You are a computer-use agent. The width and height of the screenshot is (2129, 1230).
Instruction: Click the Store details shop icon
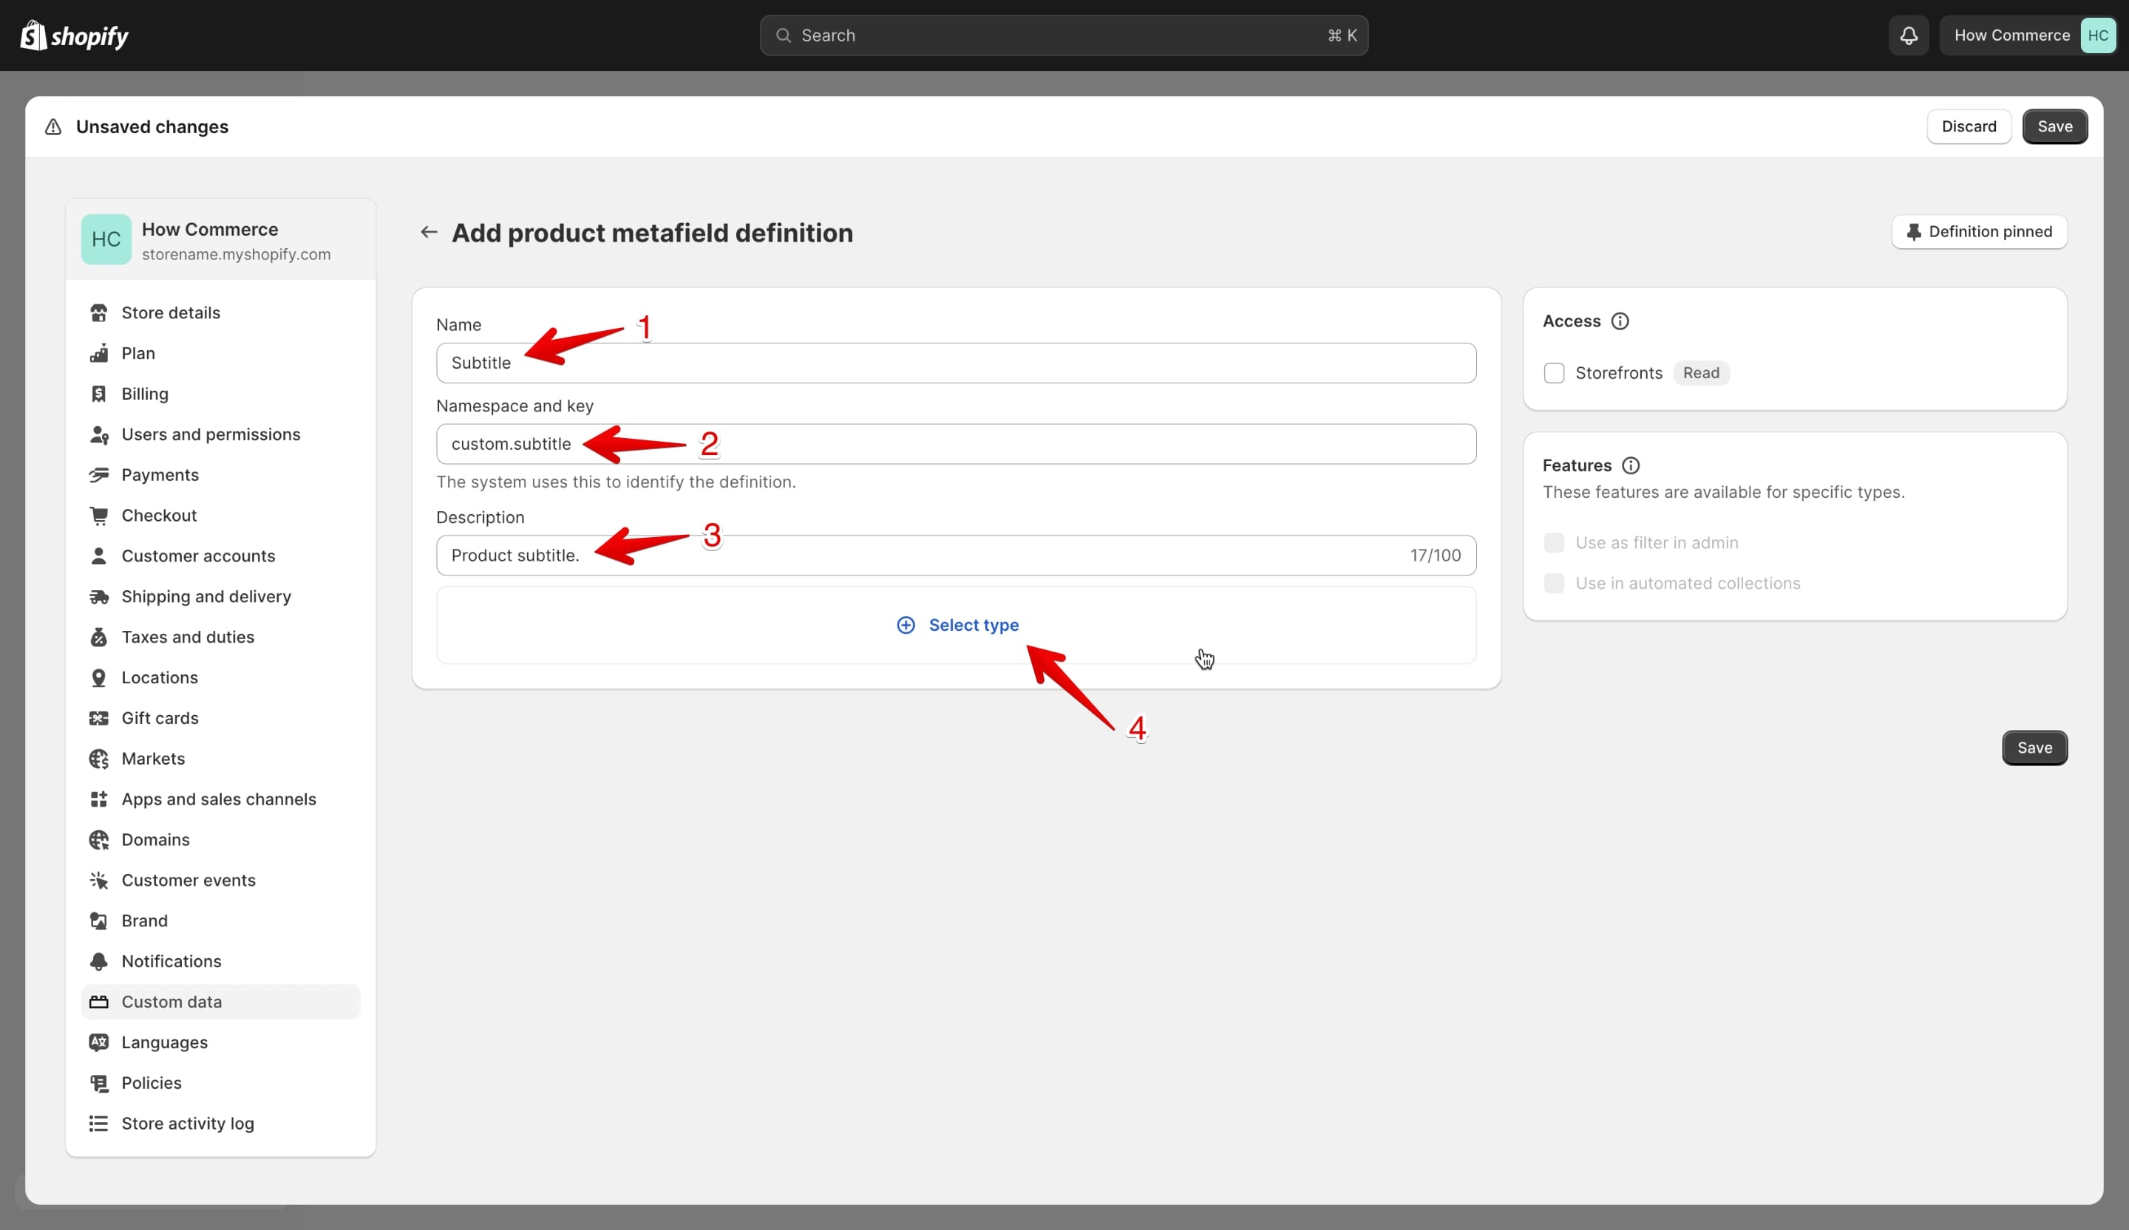click(x=99, y=313)
